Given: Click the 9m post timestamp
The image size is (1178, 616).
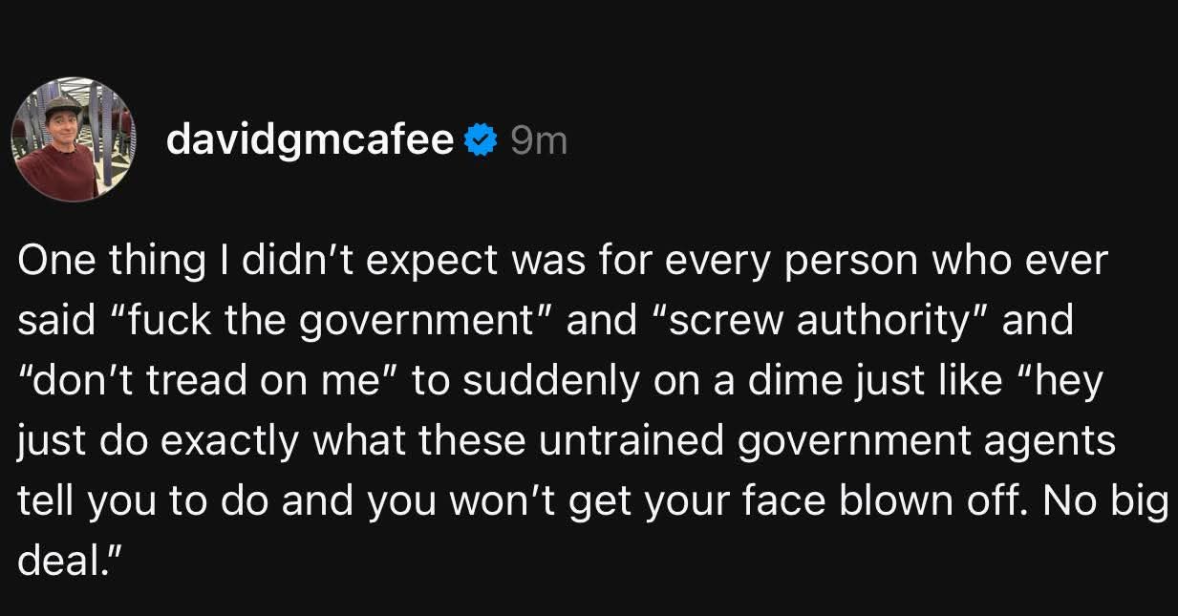Looking at the screenshot, I should coord(538,141).
